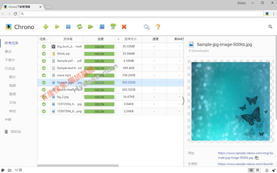Click progress bar of 30mb.zip

[x=99, y=54]
